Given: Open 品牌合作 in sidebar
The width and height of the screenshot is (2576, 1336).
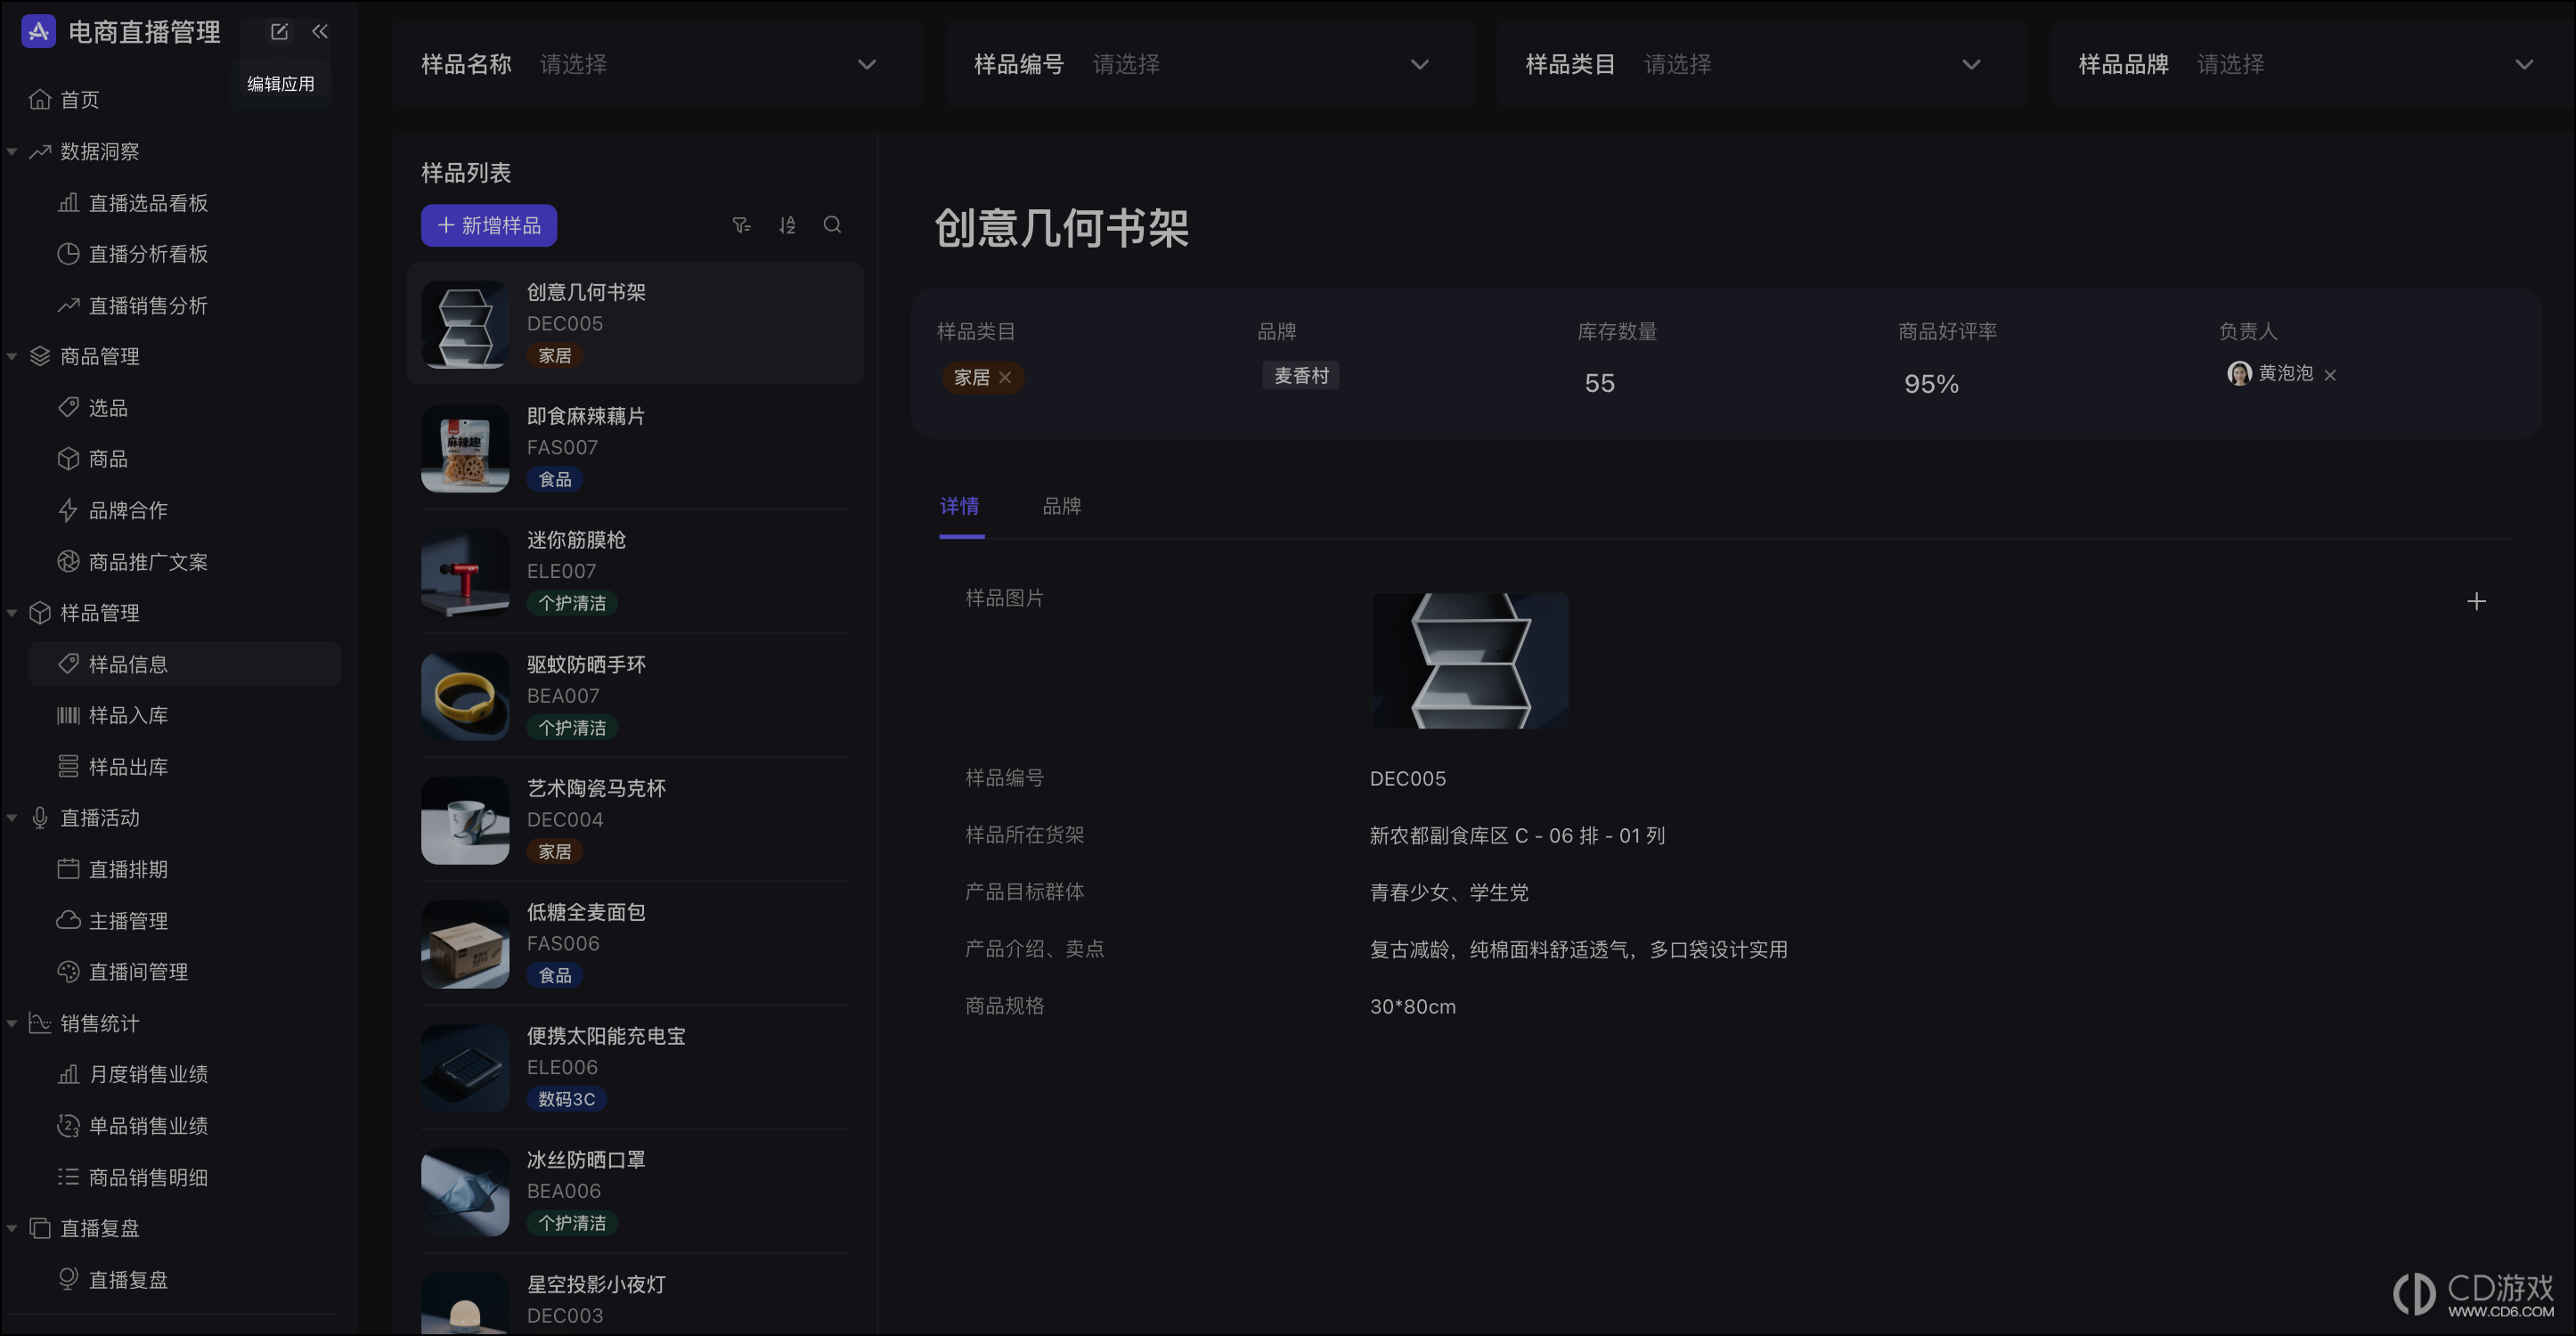Looking at the screenshot, I should tap(113, 510).
